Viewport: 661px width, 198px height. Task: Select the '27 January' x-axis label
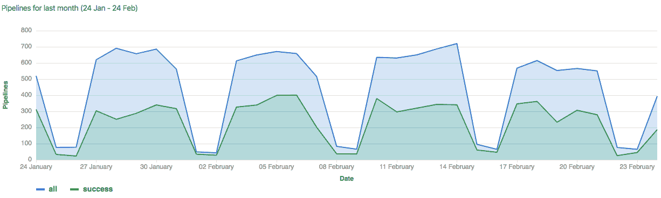95,167
